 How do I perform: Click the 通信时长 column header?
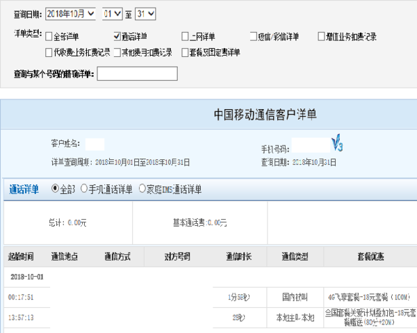[x=239, y=257]
